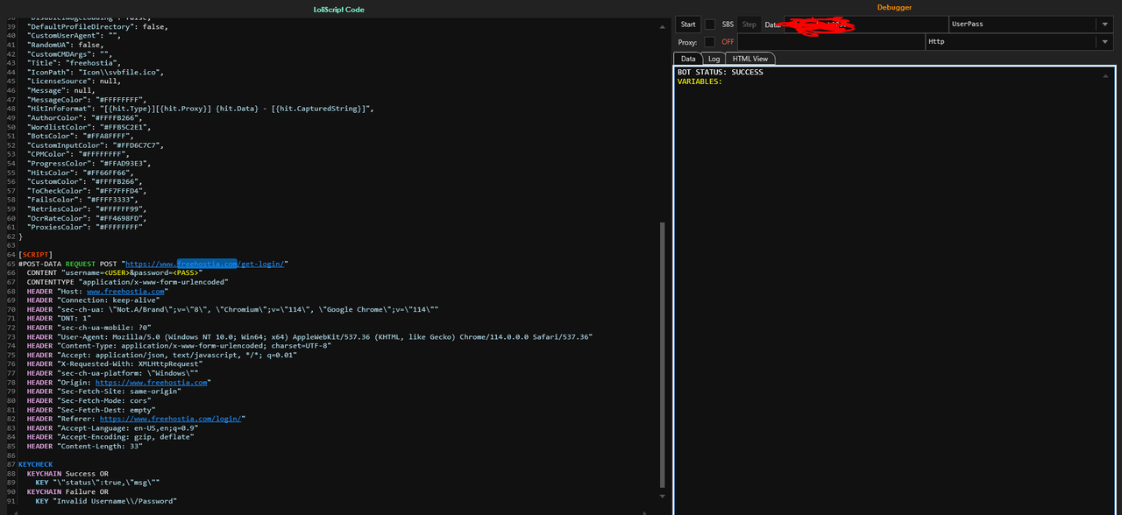
Task: Click the KEYCHAIN Failure OR line
Action: tap(68, 491)
